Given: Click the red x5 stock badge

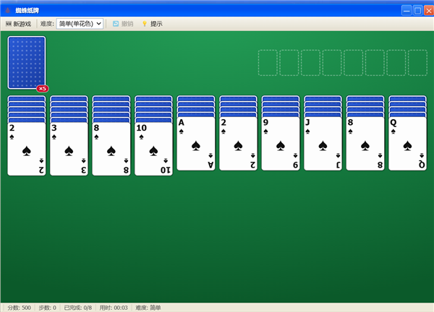Looking at the screenshot, I should [43, 88].
